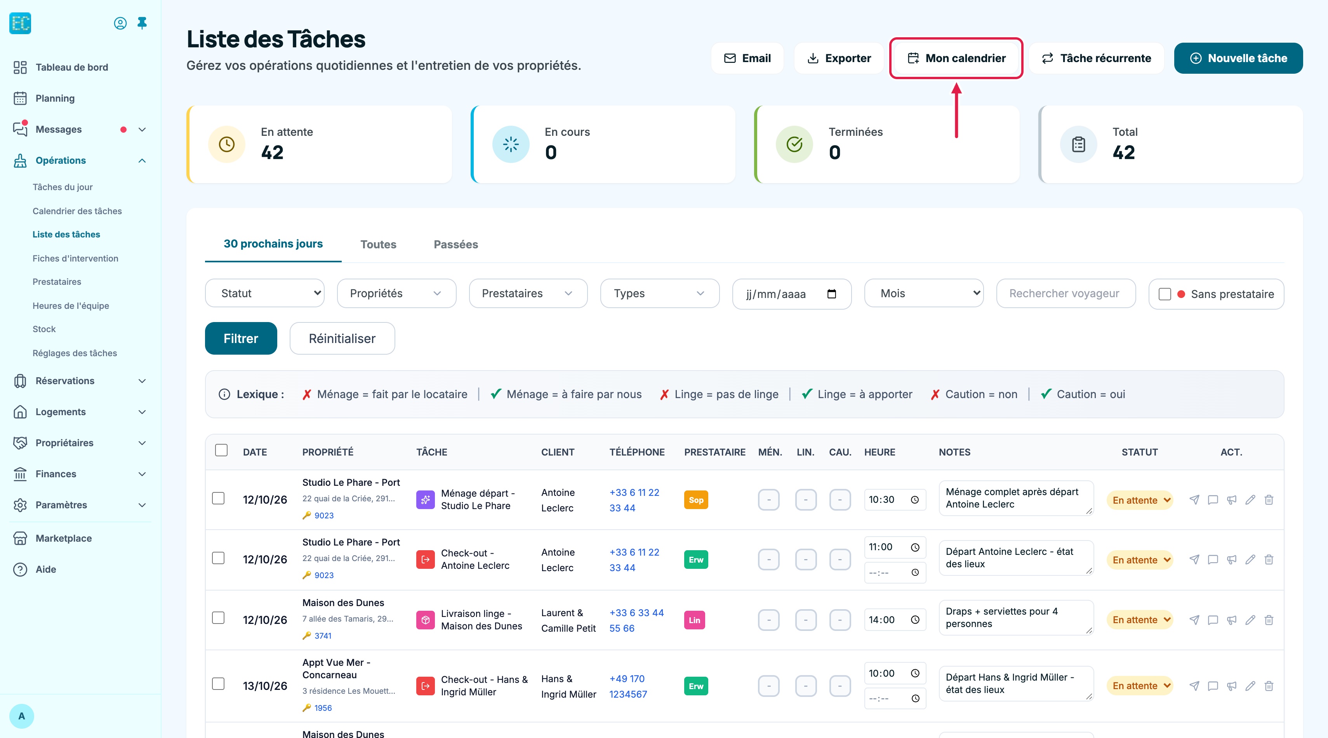Open the Mois filter dropdown
The height and width of the screenshot is (738, 1328).
tap(924, 293)
